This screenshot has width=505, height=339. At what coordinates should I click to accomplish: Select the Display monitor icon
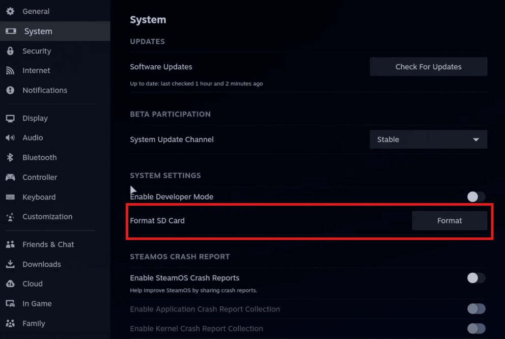pos(10,118)
